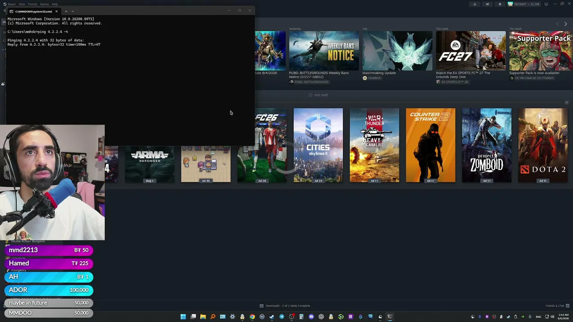The image size is (573, 322).
Task: Open Arma Reforger from recent games
Action: pyautogui.click(x=150, y=164)
